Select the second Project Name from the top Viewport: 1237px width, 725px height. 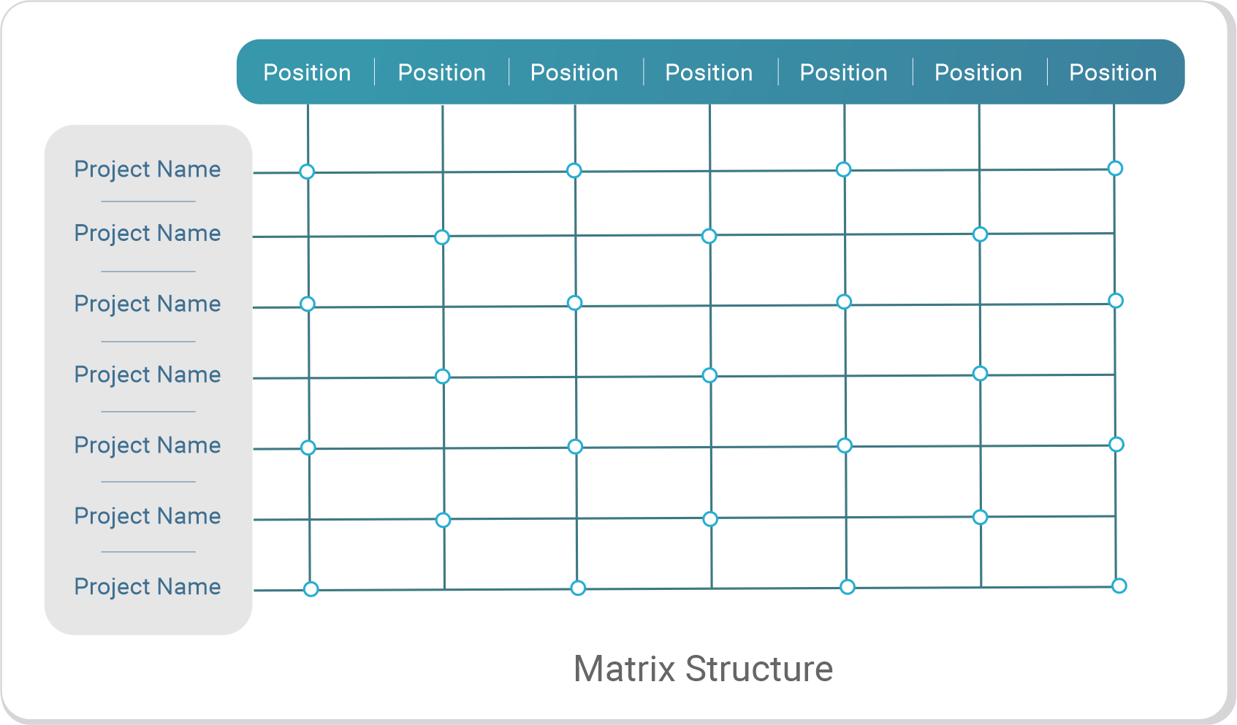click(148, 233)
